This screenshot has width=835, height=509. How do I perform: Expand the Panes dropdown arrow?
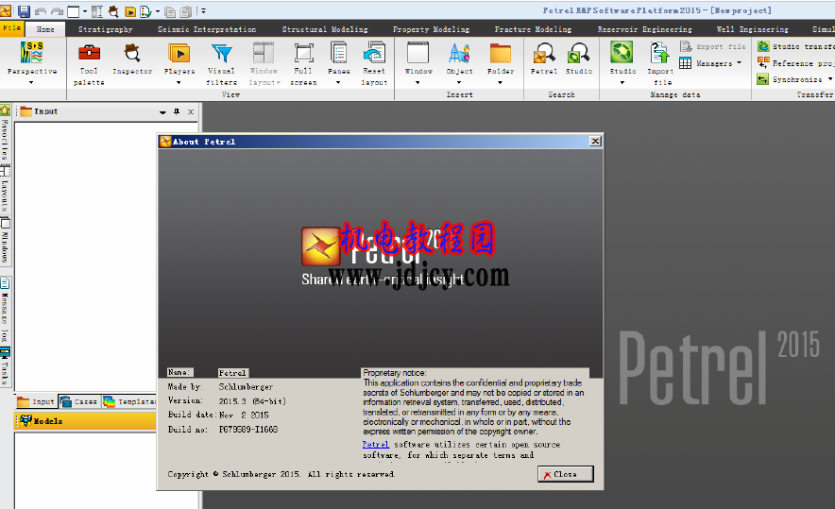click(x=338, y=82)
